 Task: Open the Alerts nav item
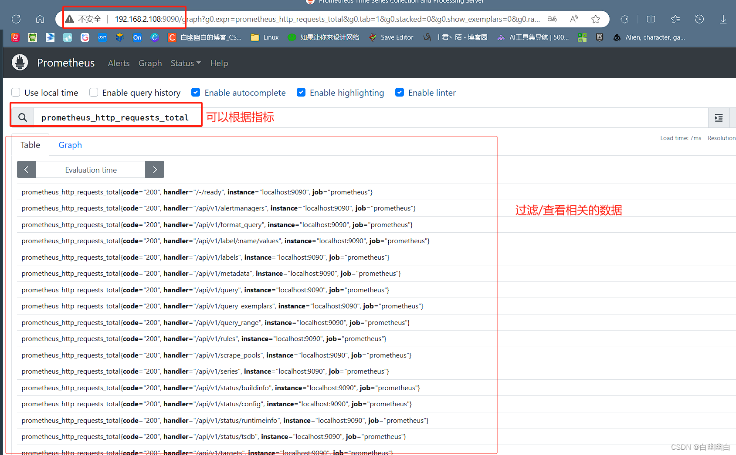point(119,63)
